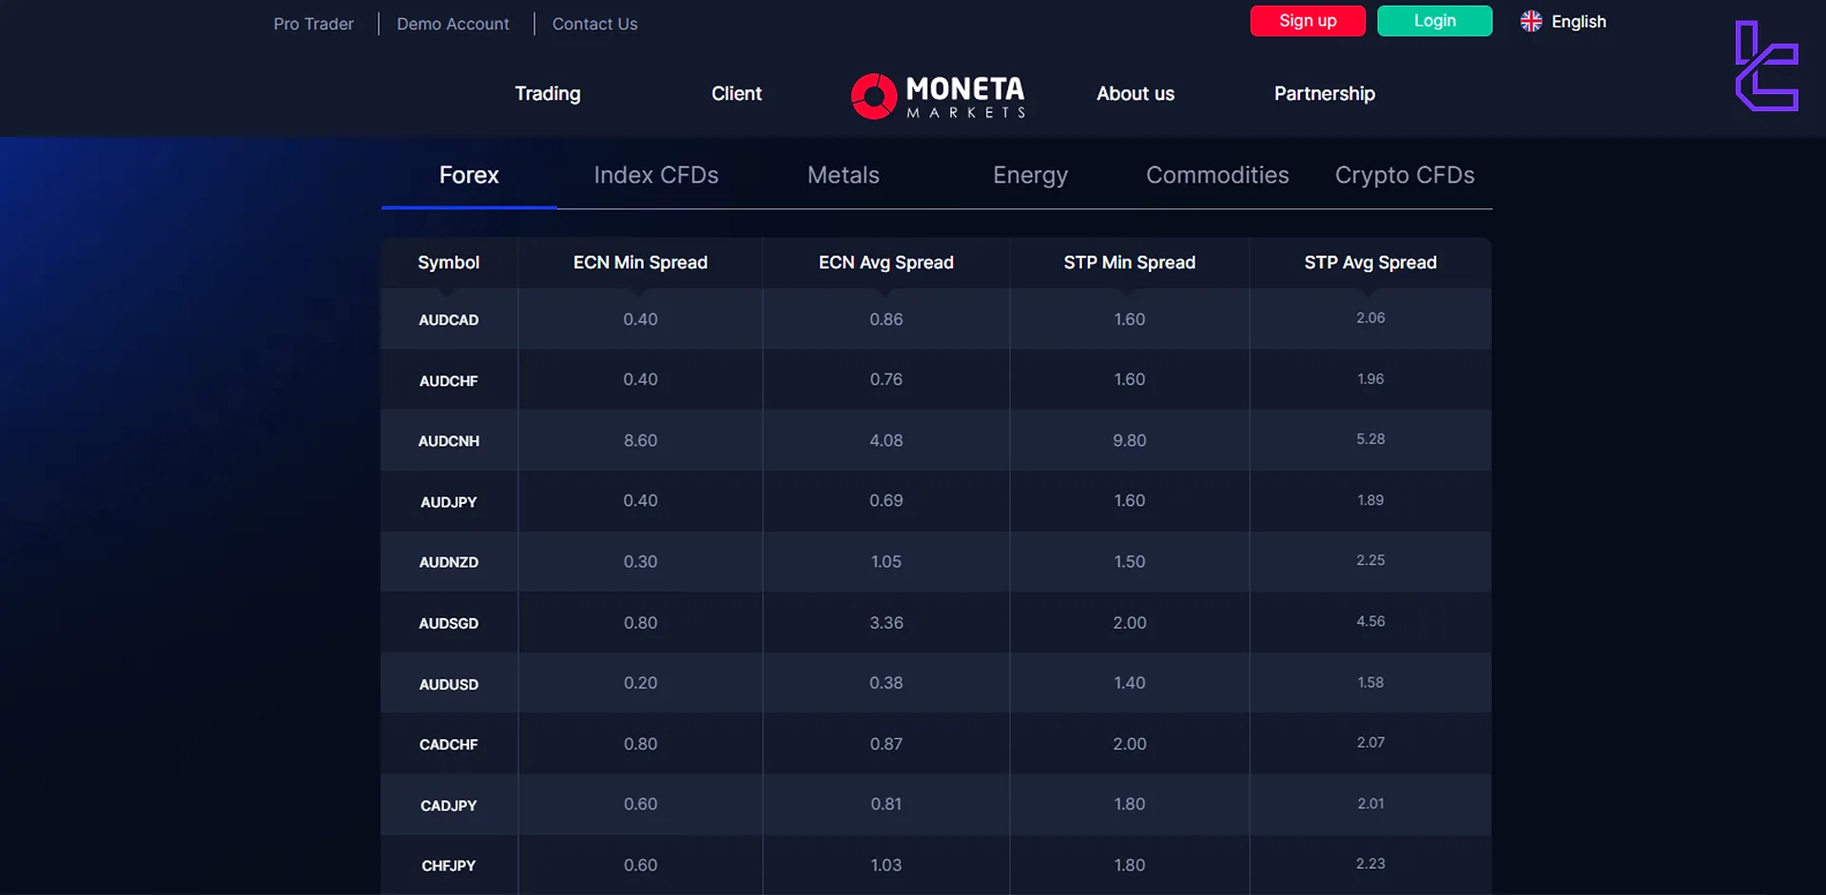
Task: Click AUDCNH STP avg spread 5.28
Action: point(1370,438)
